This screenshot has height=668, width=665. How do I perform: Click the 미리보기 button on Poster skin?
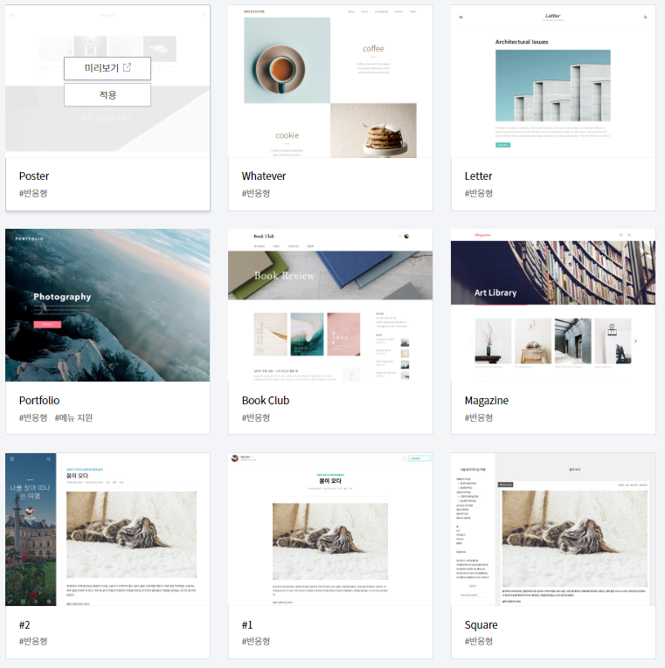coord(107,68)
